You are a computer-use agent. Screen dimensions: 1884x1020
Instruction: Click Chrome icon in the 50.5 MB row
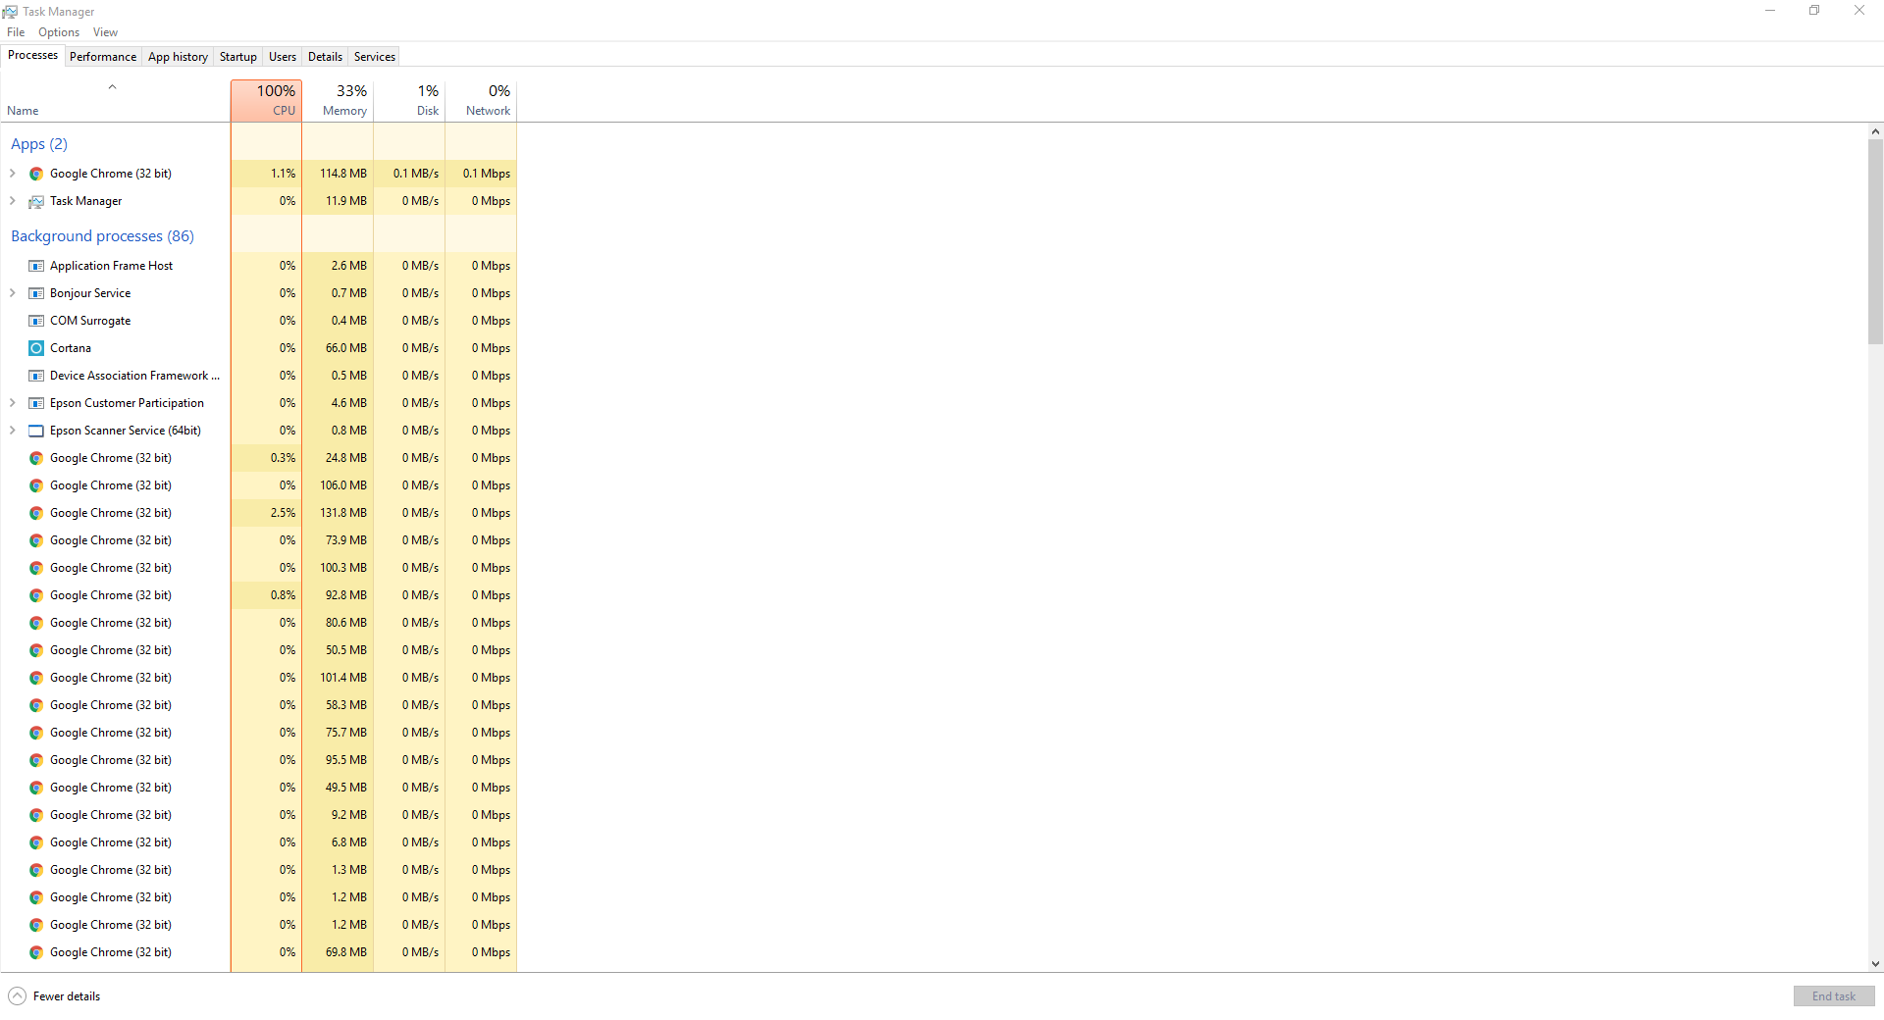coord(36,650)
